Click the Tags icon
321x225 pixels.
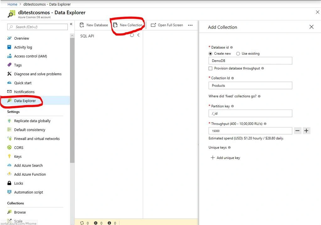pos(9,65)
